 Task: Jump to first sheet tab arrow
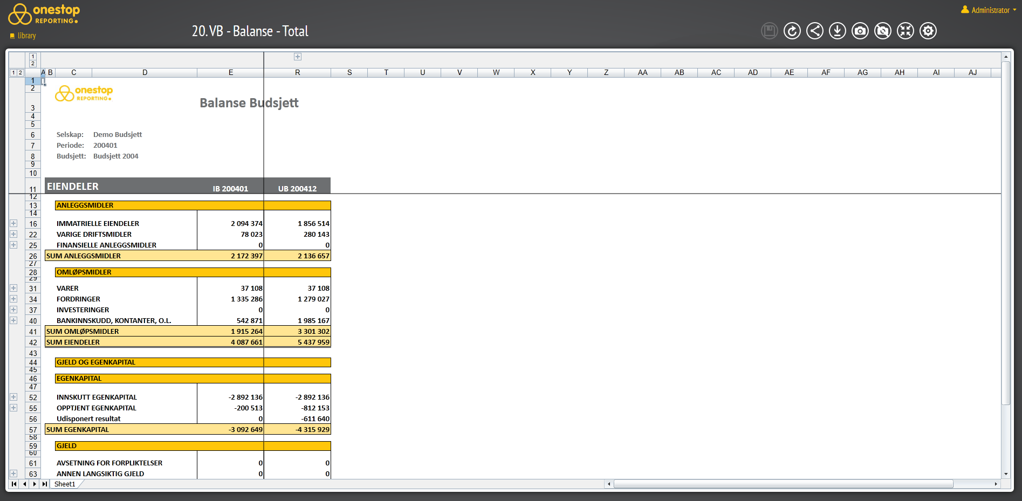coord(14,484)
